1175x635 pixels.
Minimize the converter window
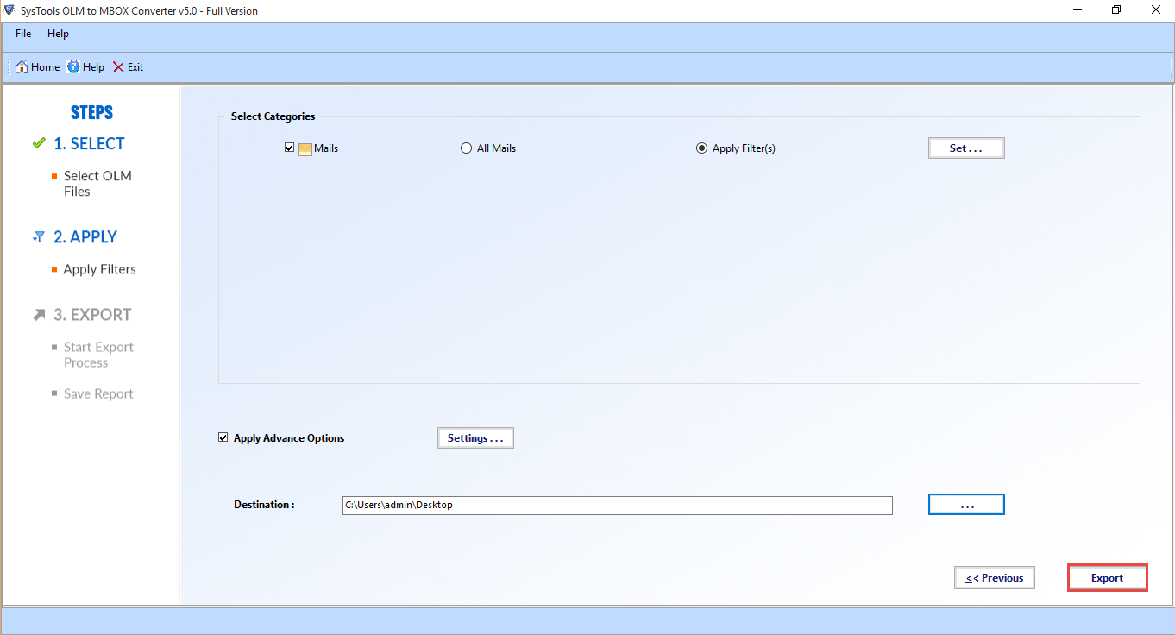coord(1078,10)
